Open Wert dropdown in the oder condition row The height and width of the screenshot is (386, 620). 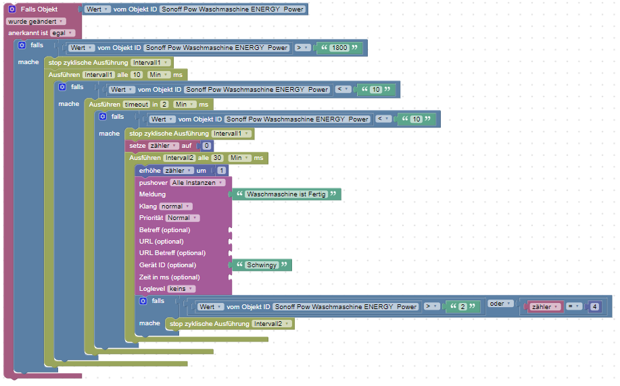coord(210,306)
